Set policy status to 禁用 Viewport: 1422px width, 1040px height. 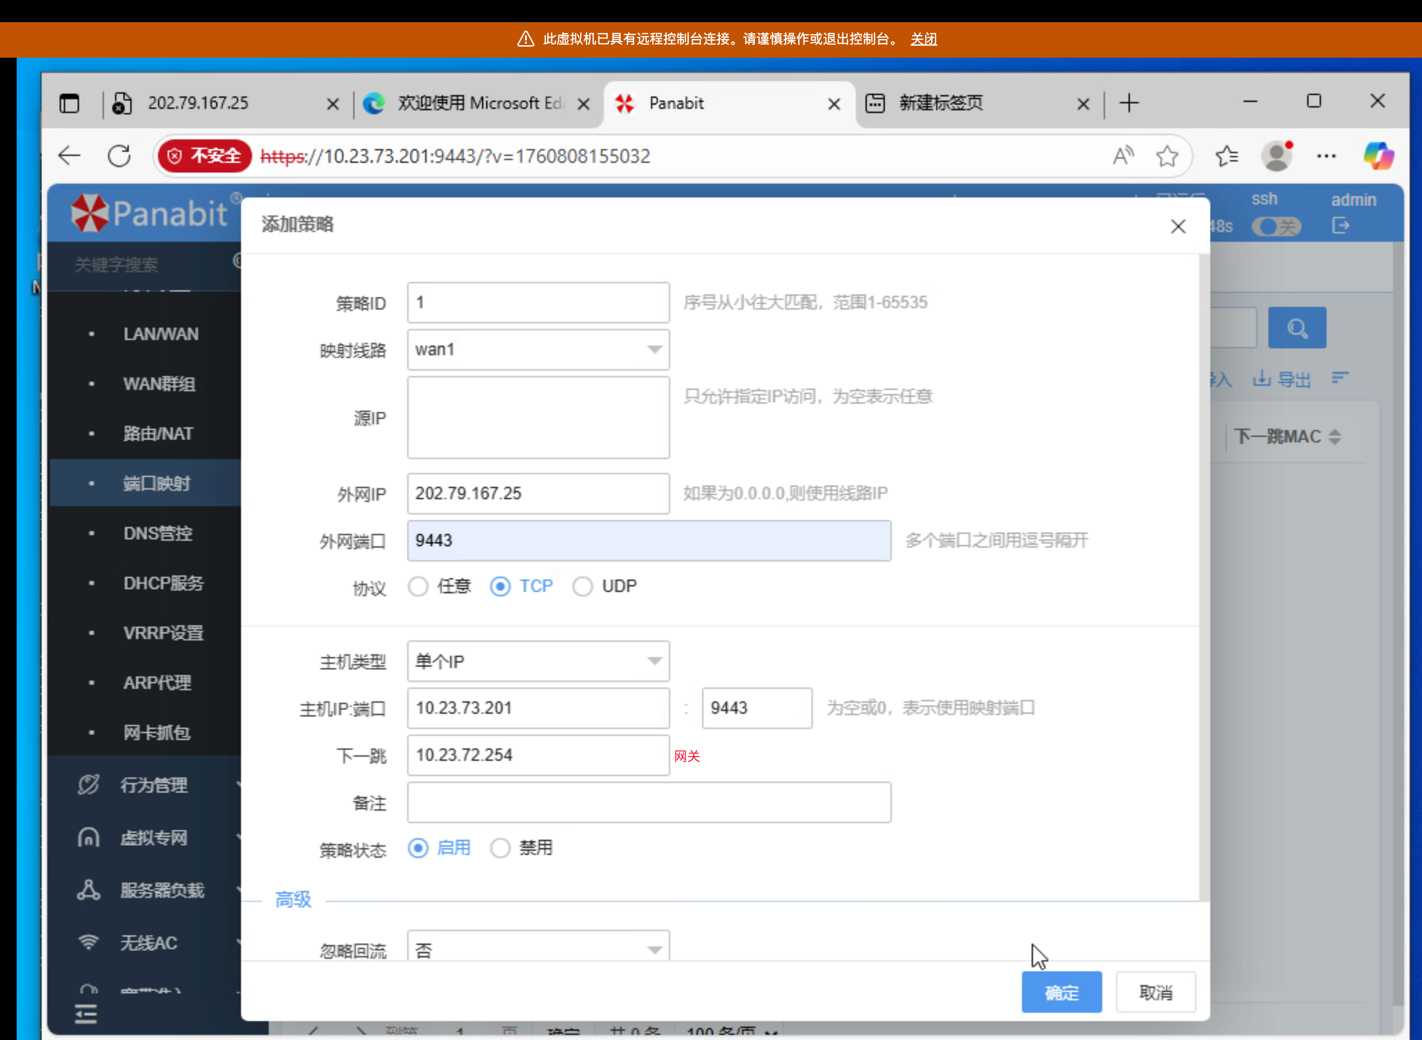[x=500, y=848]
